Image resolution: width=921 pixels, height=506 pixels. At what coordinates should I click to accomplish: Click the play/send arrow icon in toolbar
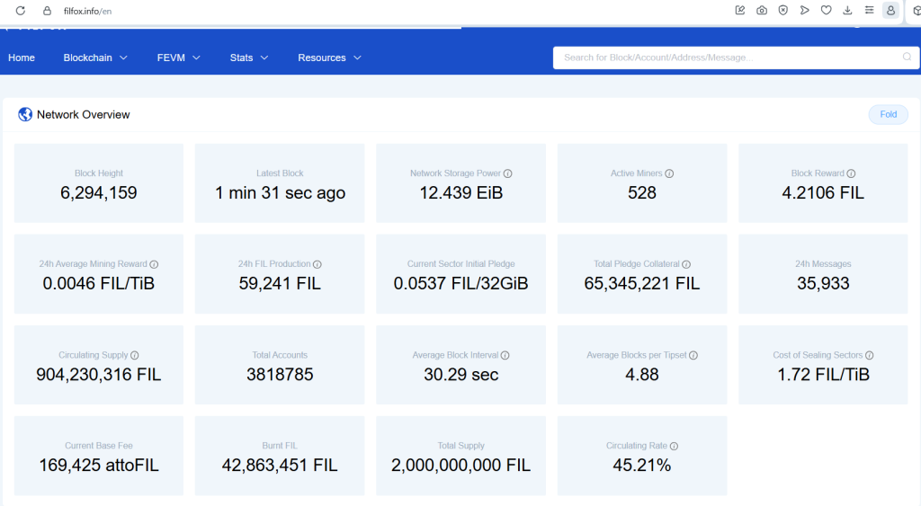(x=805, y=10)
